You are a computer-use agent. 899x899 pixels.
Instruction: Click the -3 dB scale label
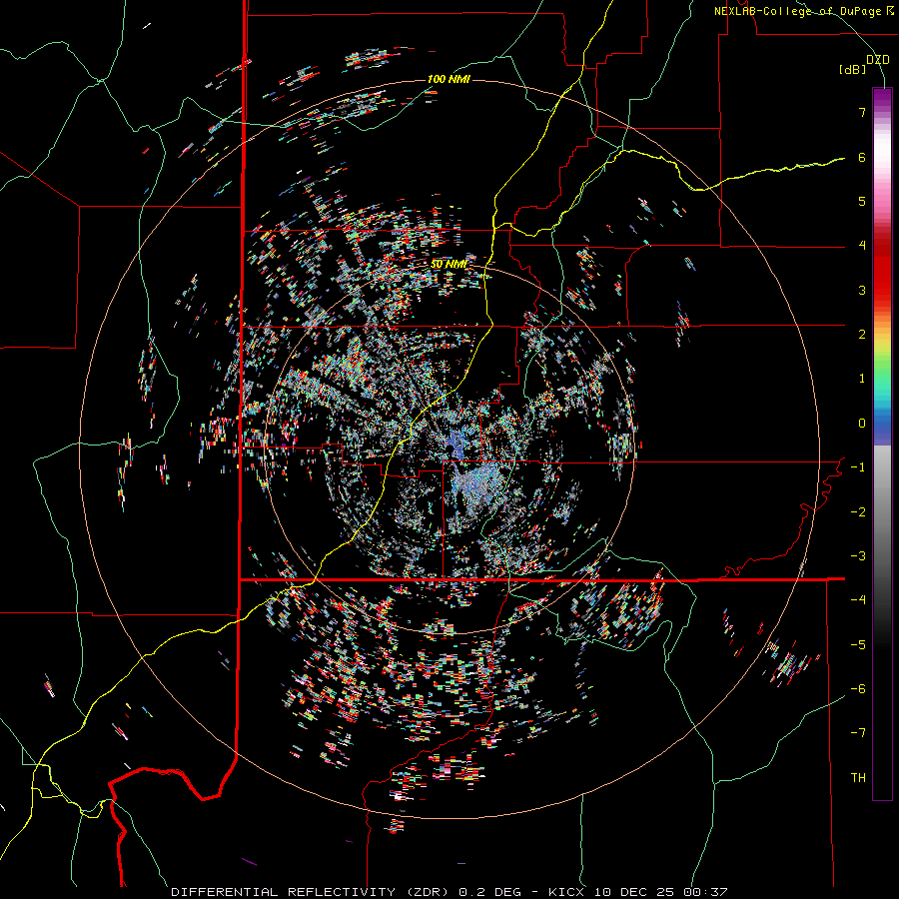(858, 556)
